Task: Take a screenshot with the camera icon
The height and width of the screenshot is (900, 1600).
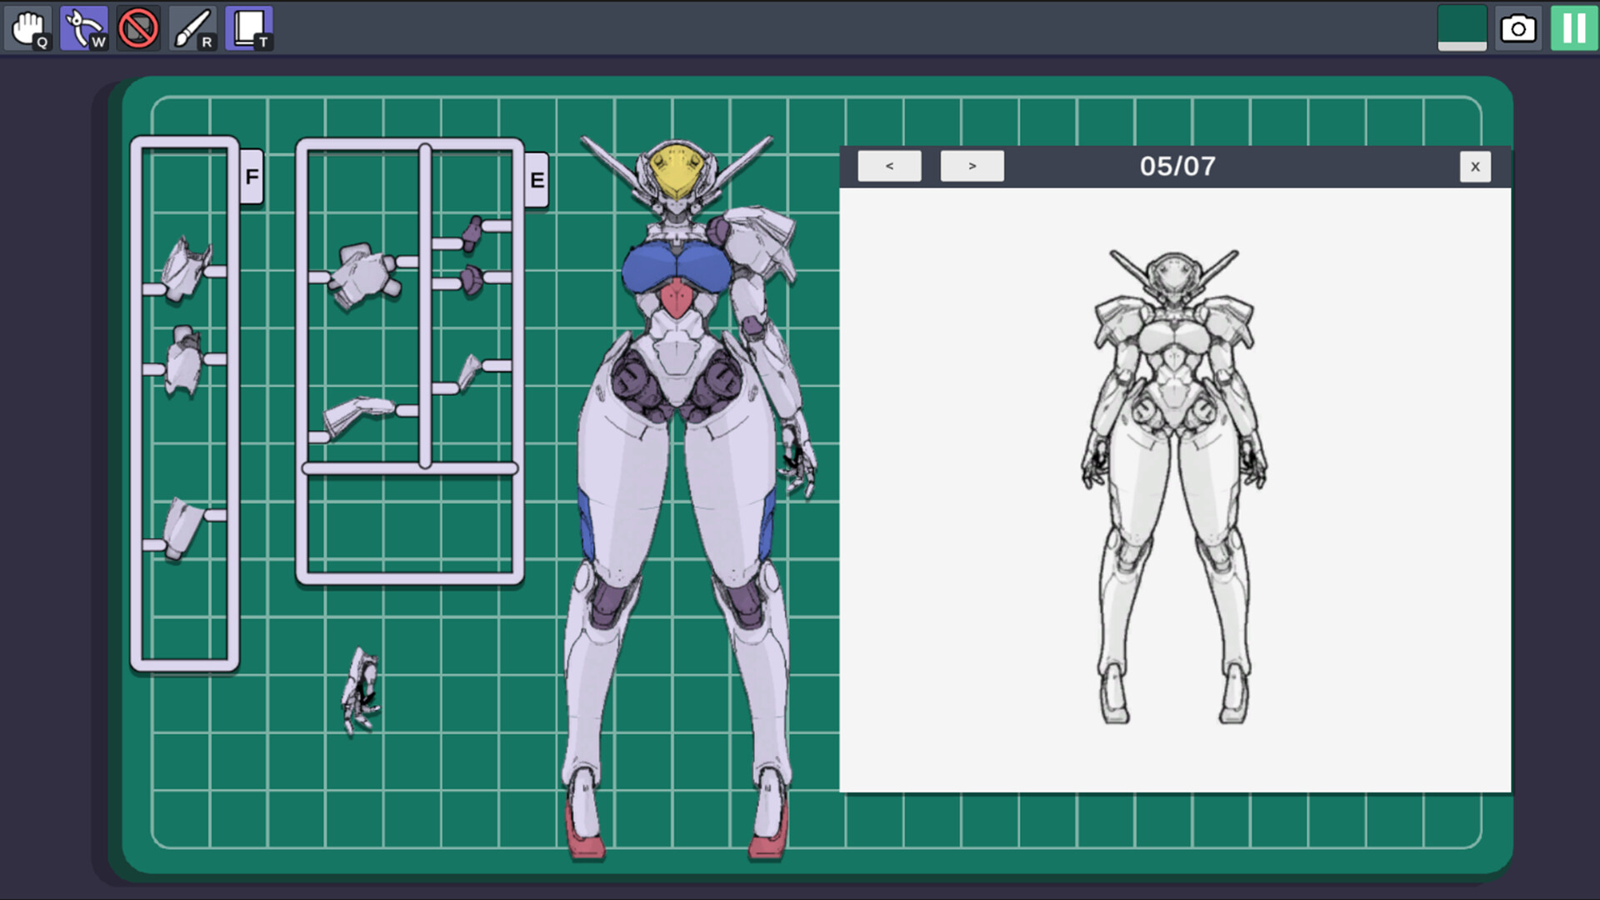Action: (1518, 27)
